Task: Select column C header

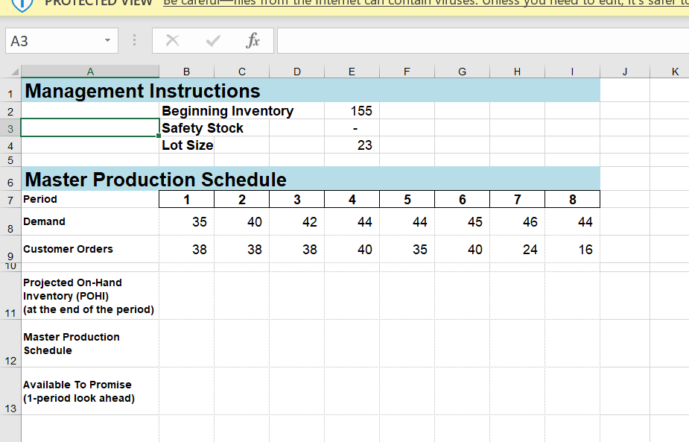Action: (241, 72)
